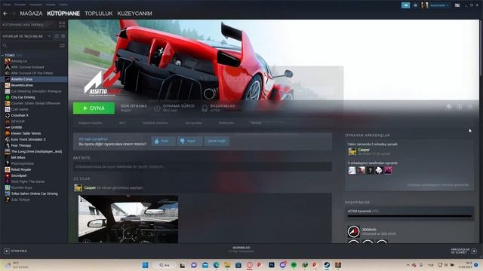The width and height of the screenshot is (483, 271).
Task: Open the KÜTÜPHANE library section
Action: pyautogui.click(x=63, y=14)
